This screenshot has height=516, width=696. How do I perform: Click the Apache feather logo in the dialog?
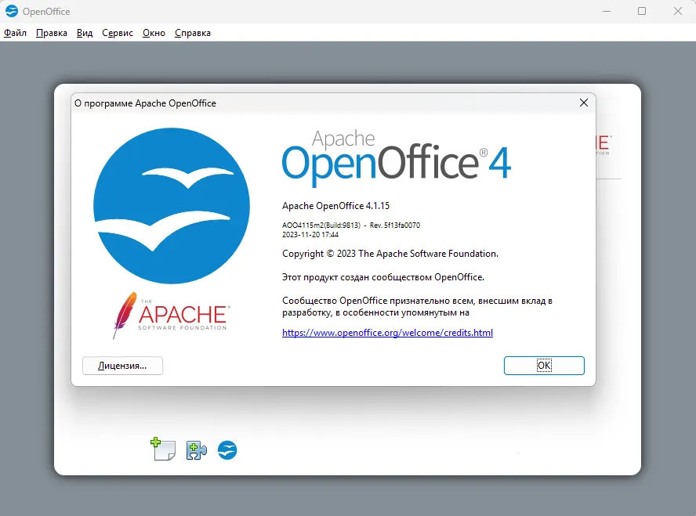pyautogui.click(x=125, y=313)
